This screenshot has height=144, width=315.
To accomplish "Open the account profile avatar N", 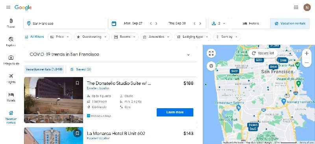I will click(x=307, y=7).
